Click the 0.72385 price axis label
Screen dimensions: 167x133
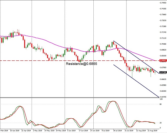point(163,26)
